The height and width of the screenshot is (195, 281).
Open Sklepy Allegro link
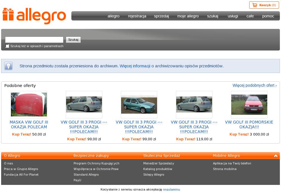click(154, 175)
